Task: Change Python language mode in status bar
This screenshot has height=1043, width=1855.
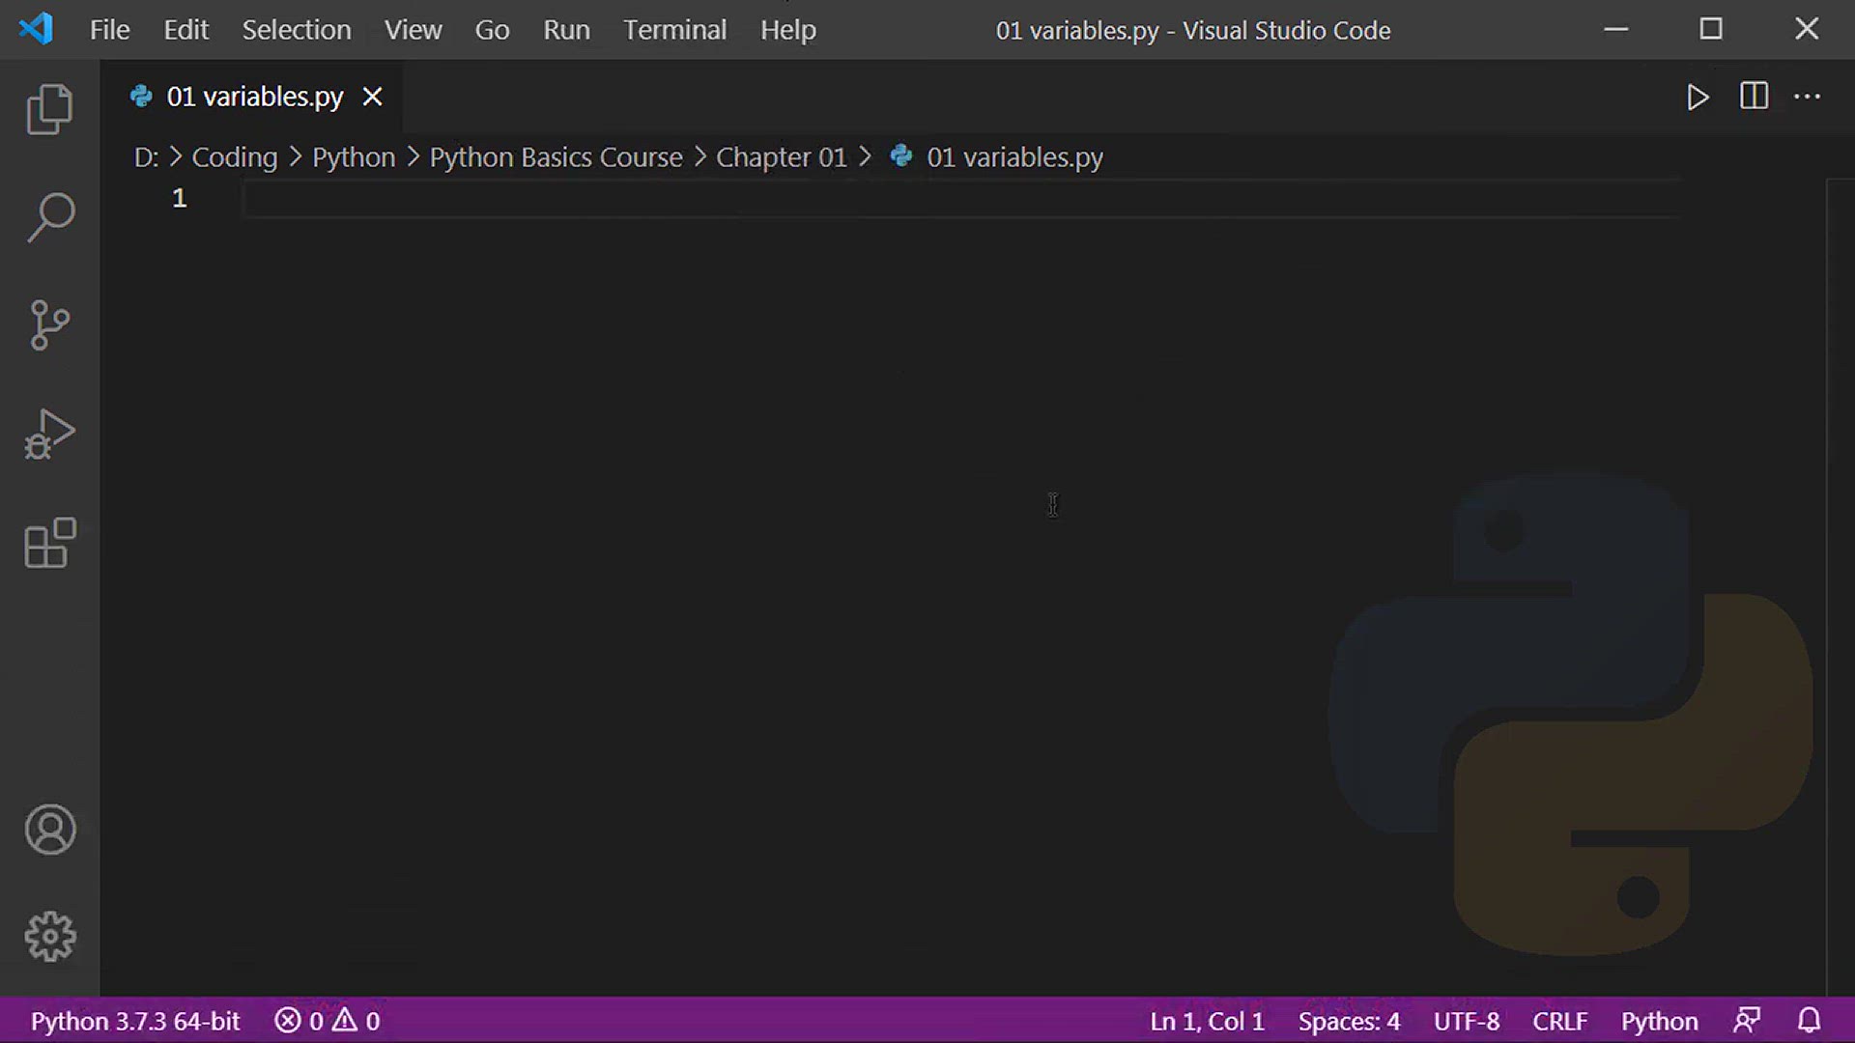Action: click(x=1659, y=1021)
